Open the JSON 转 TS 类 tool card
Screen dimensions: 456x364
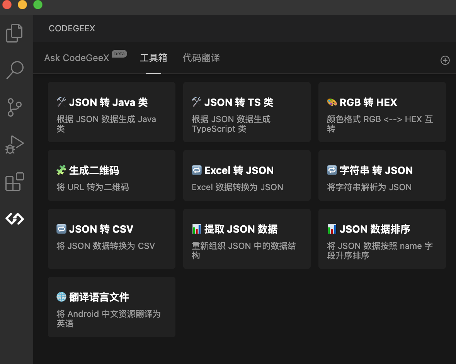247,112
